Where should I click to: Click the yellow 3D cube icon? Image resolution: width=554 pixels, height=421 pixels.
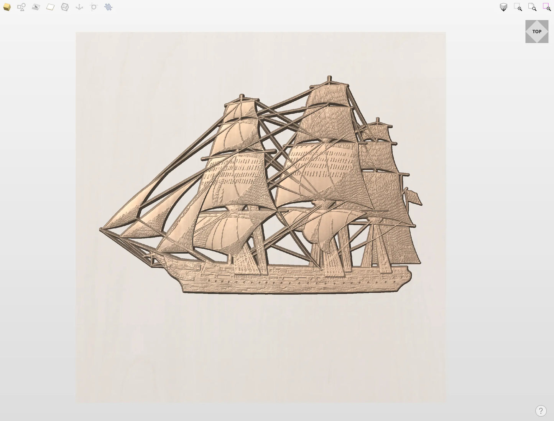click(7, 7)
